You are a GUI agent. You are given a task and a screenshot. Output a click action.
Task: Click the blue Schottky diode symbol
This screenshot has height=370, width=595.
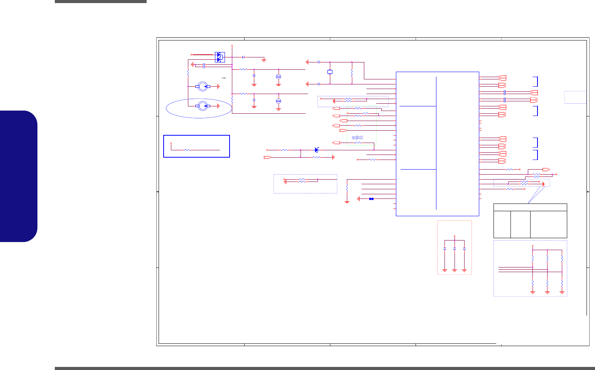[x=317, y=150]
